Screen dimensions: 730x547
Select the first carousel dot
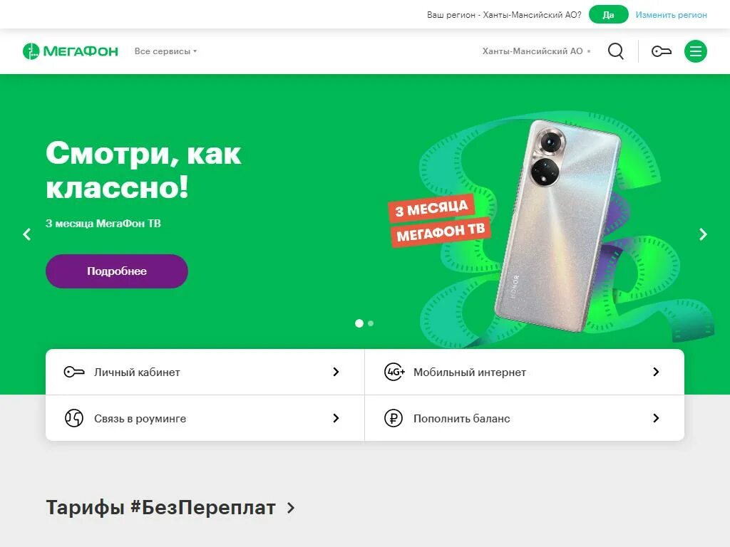[359, 323]
